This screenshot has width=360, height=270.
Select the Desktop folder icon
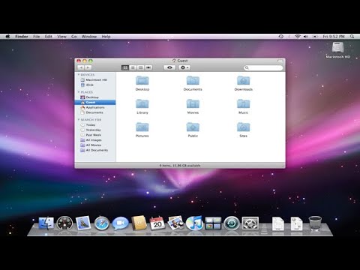[x=142, y=80]
